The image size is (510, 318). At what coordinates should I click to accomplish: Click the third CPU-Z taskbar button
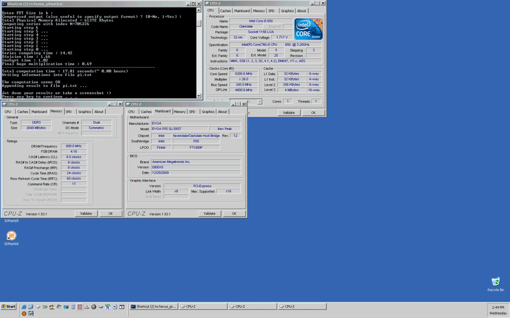coord(302,307)
